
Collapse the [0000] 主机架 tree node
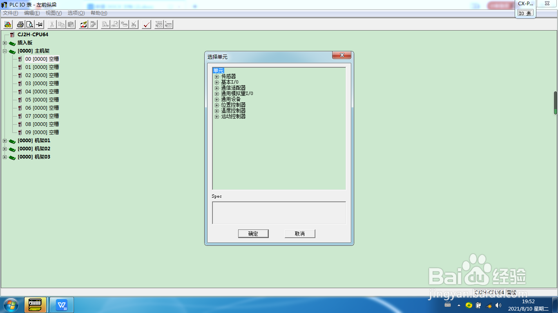4,51
